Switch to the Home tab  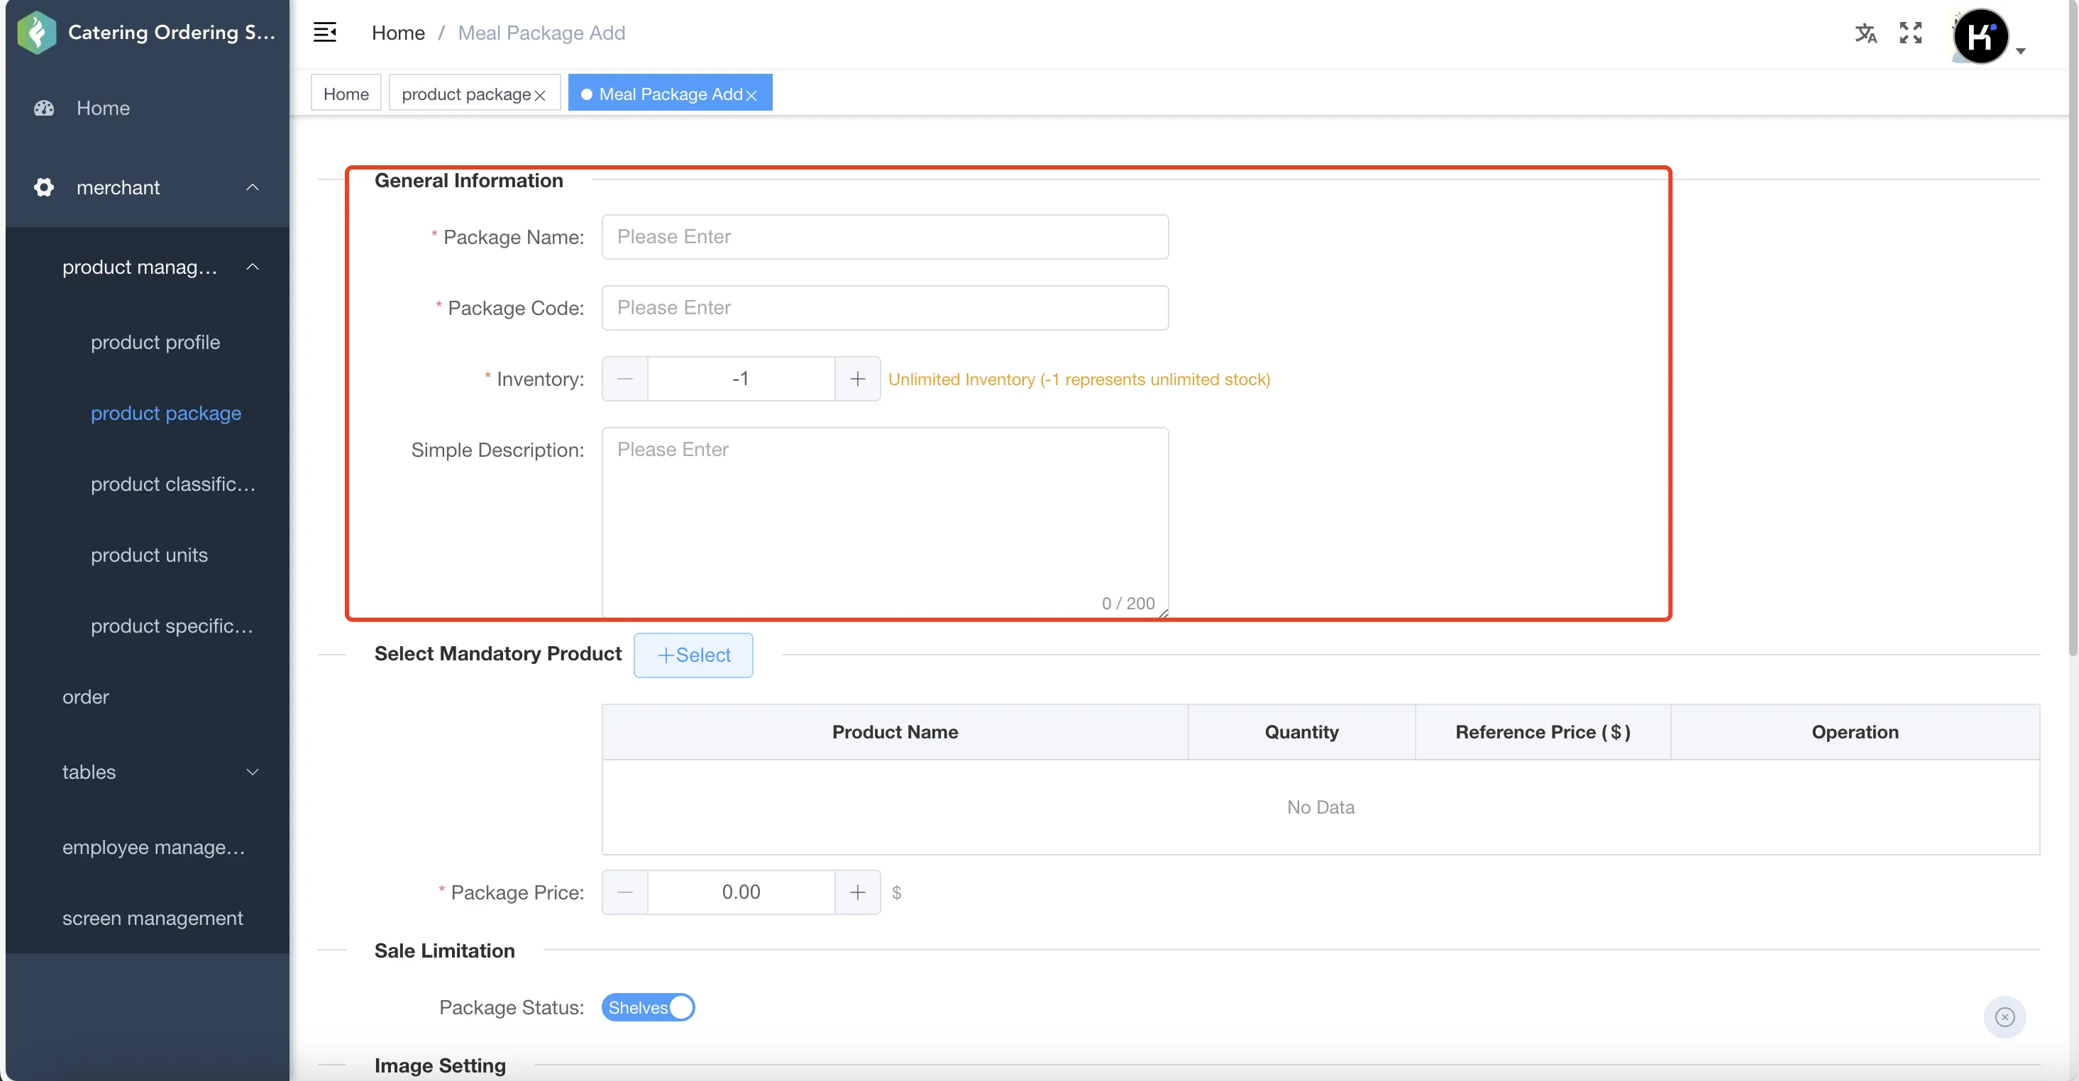(x=346, y=94)
